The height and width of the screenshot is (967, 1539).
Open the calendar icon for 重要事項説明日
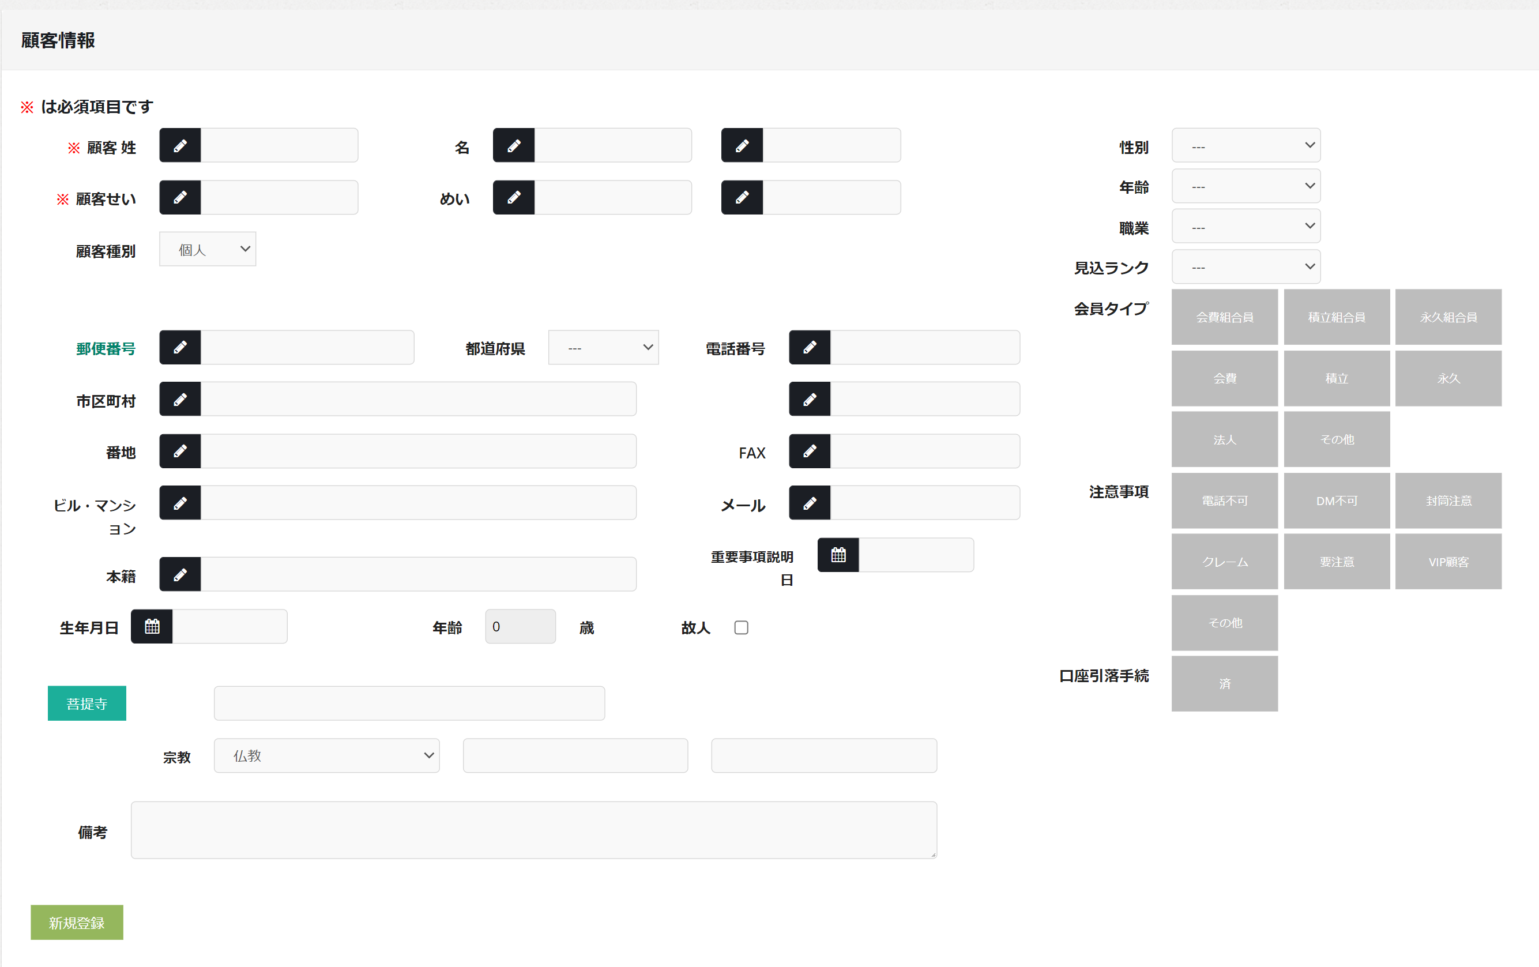838,555
